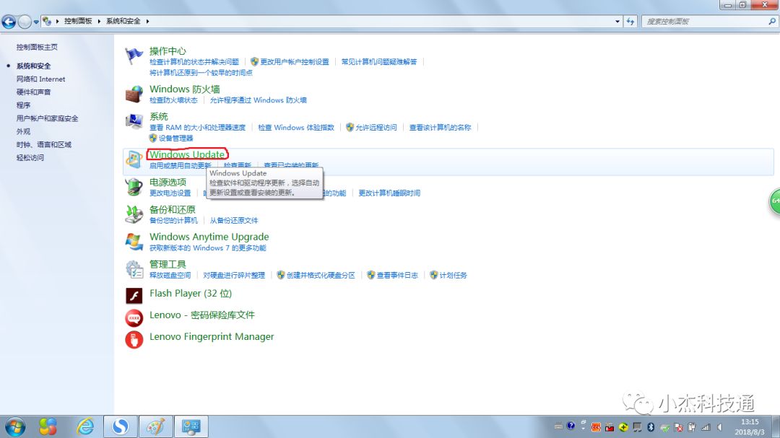Click the 管理工具 gear icon
780x438 pixels.
tap(134, 269)
